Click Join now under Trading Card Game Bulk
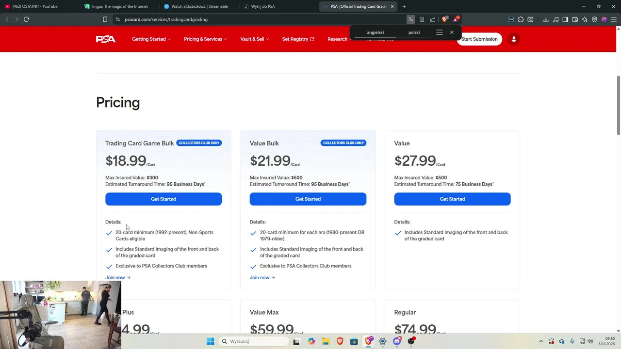Viewport: 621px width, 349px height. pyautogui.click(x=118, y=278)
